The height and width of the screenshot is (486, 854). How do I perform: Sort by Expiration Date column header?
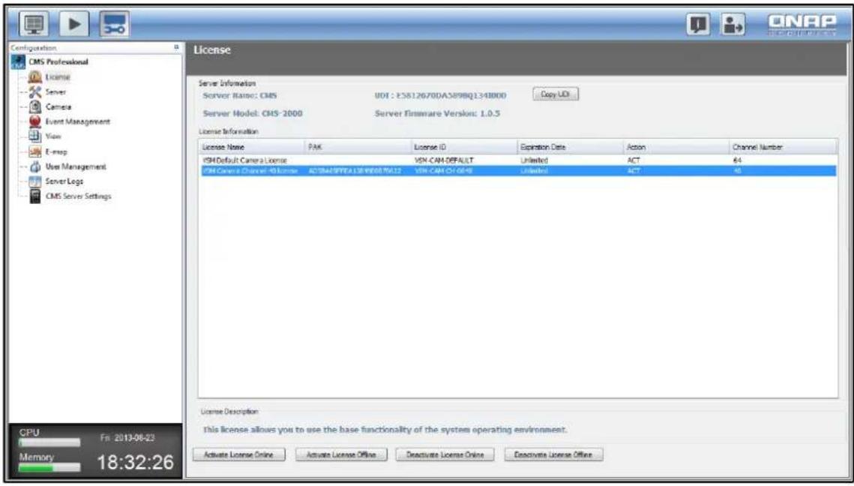(569, 147)
